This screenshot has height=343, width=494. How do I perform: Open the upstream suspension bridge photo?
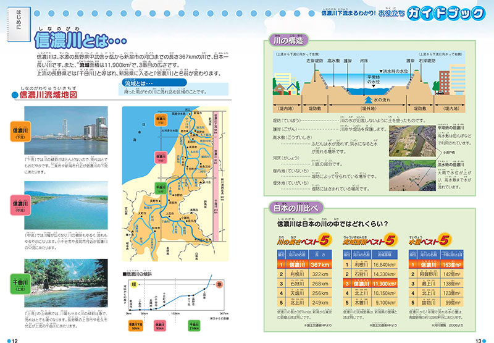[66, 283]
